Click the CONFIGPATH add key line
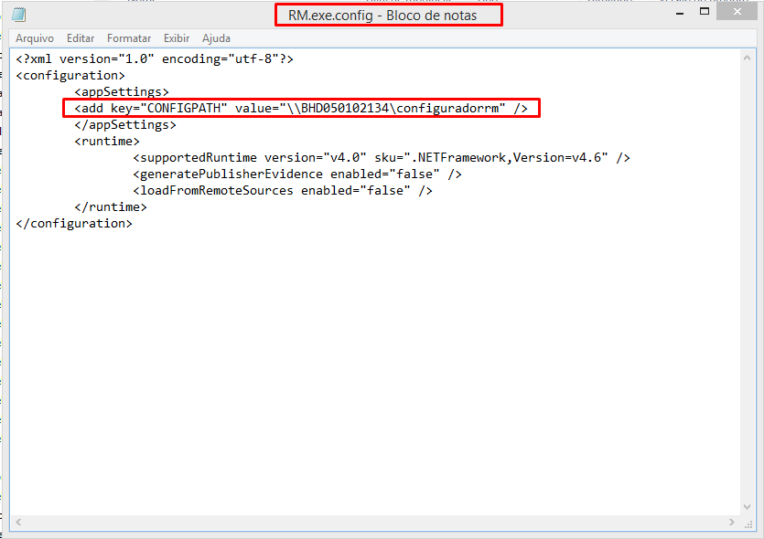 click(x=301, y=108)
